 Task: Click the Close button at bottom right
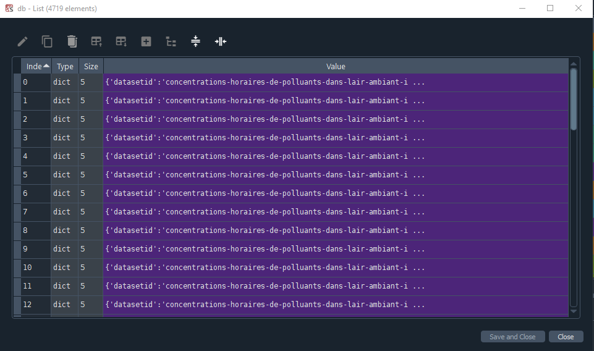click(566, 337)
